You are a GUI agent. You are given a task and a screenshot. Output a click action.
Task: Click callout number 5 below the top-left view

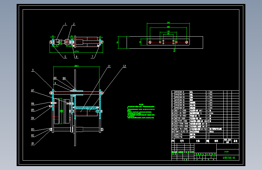pos(65,57)
